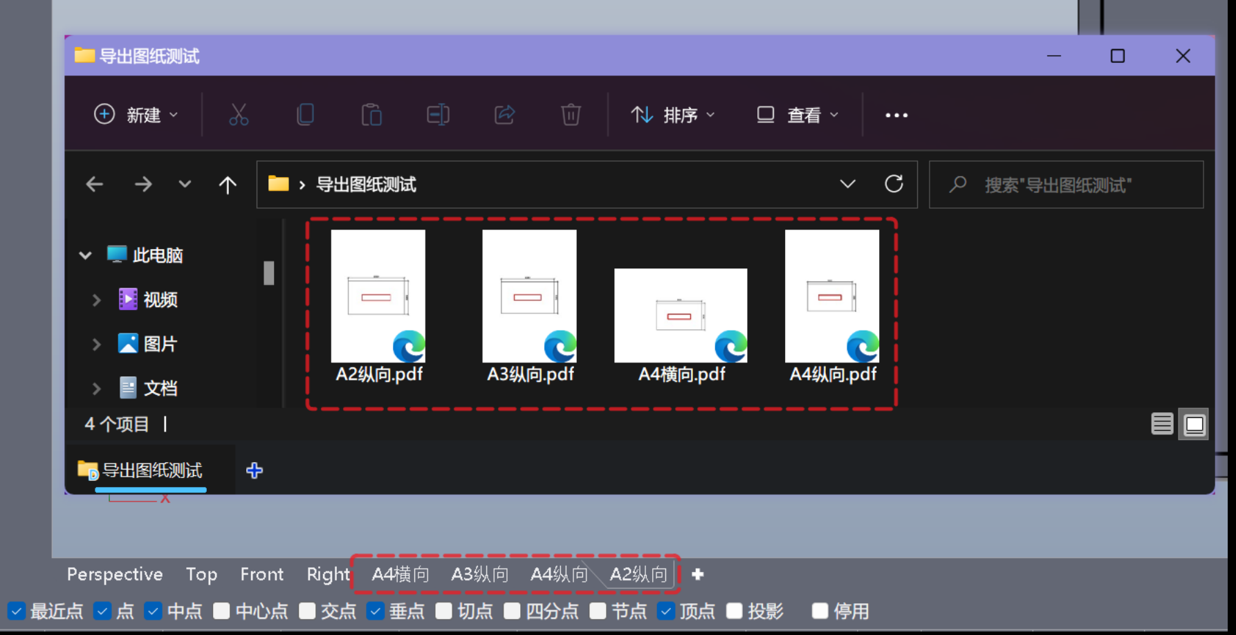Expand the 视频 folder in tree
The width and height of the screenshot is (1236, 635).
[x=97, y=300]
